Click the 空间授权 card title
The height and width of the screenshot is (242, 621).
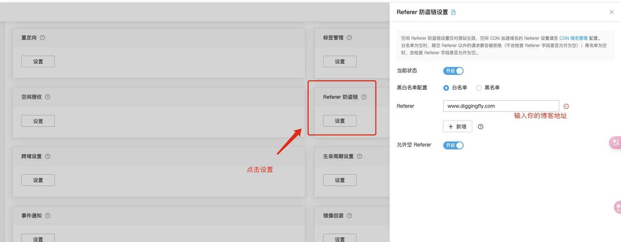32,97
